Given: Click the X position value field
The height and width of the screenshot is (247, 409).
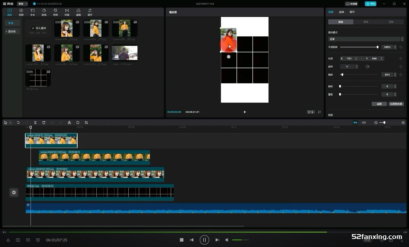Looking at the screenshot, I should click(x=349, y=58).
